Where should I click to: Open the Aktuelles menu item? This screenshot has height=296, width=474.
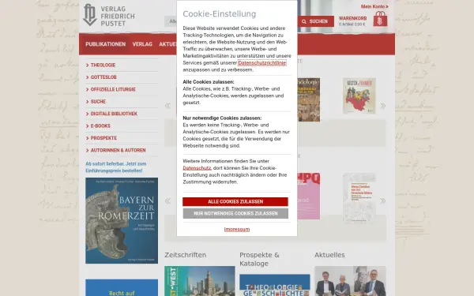(x=167, y=44)
